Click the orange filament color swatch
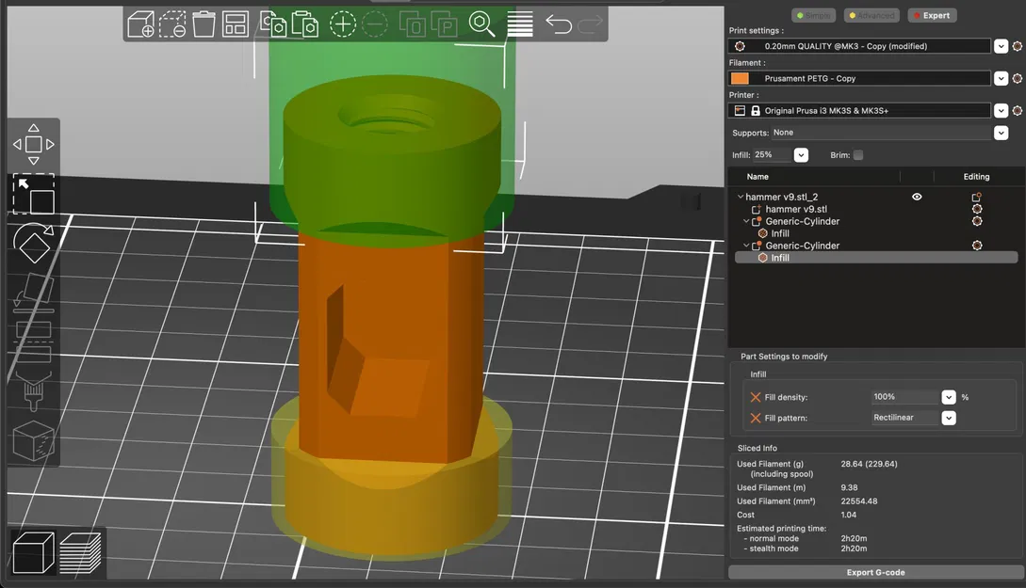The width and height of the screenshot is (1026, 588). 740,78
